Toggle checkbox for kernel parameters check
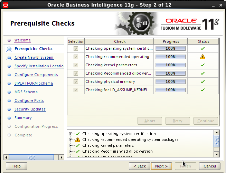226x173 pixels. click(x=76, y=65)
